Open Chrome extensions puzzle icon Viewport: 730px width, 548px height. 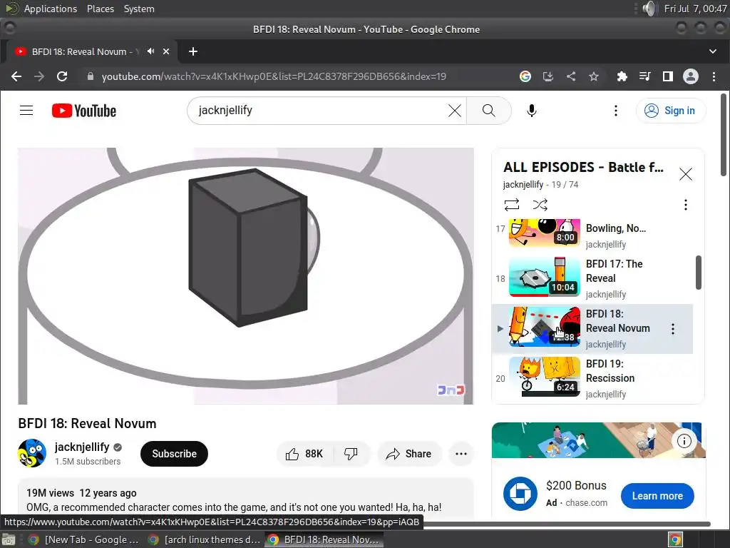coord(622,76)
